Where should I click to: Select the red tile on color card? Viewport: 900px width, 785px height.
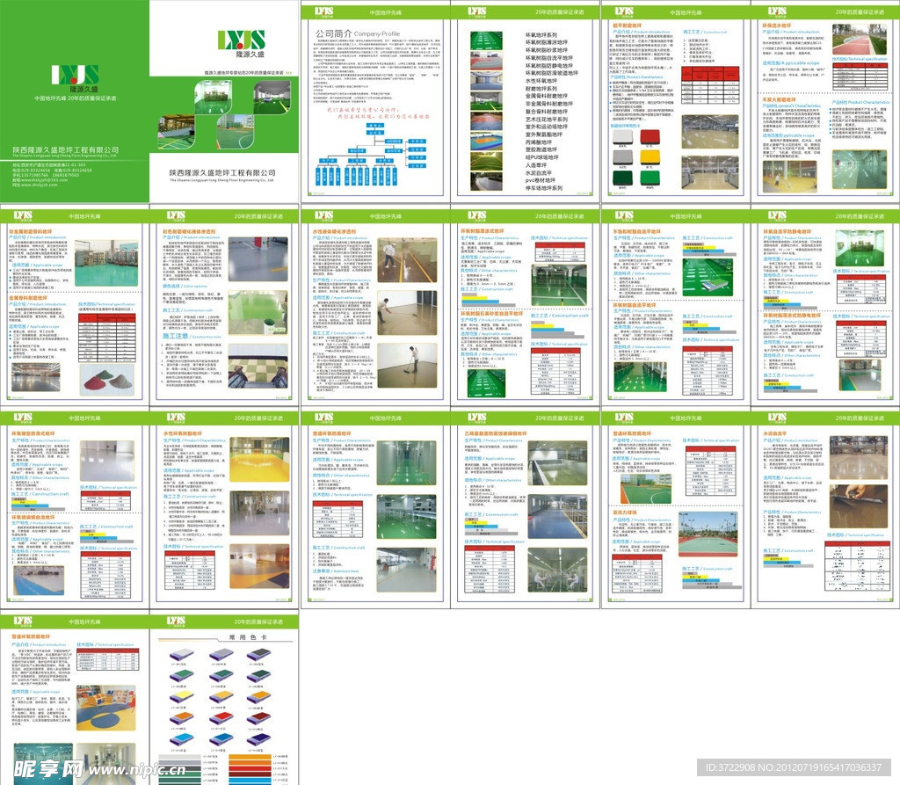[x=221, y=718]
